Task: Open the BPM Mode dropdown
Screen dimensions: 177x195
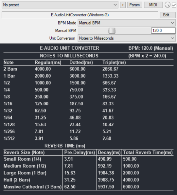Action: 127,23
